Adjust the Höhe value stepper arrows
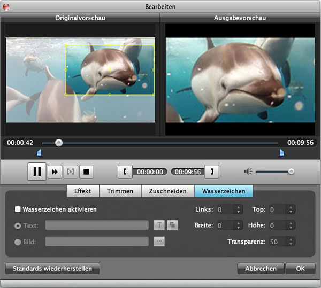This screenshot has width=321, height=288. [x=291, y=225]
